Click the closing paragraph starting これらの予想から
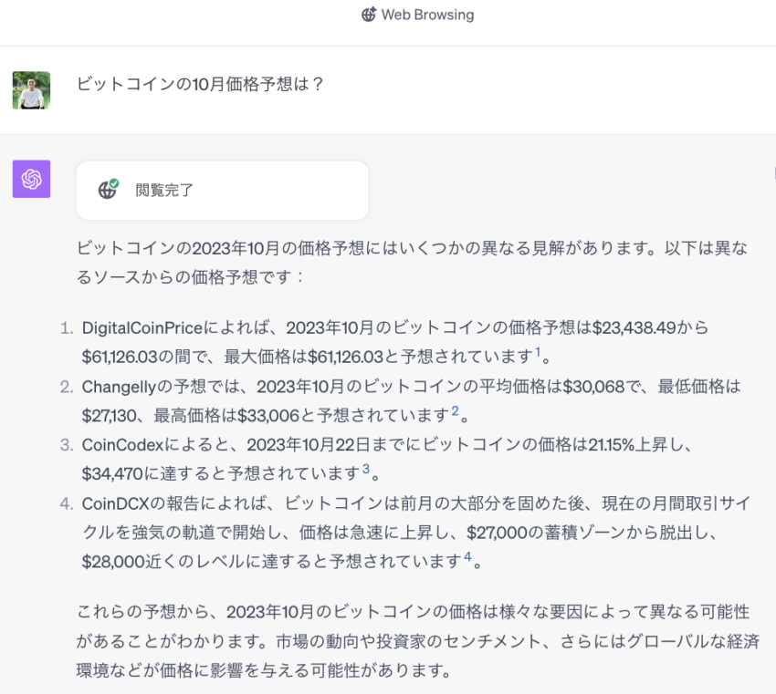This screenshot has width=776, height=694. 418,641
